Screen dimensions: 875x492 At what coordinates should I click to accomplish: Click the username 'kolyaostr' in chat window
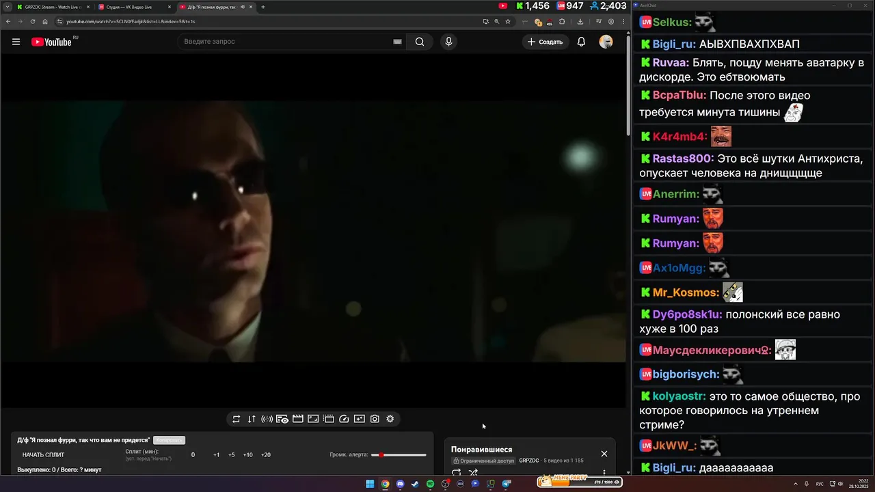678,396
